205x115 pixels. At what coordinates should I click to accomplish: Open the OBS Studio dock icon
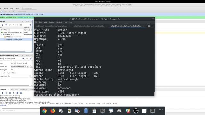coord(136,111)
